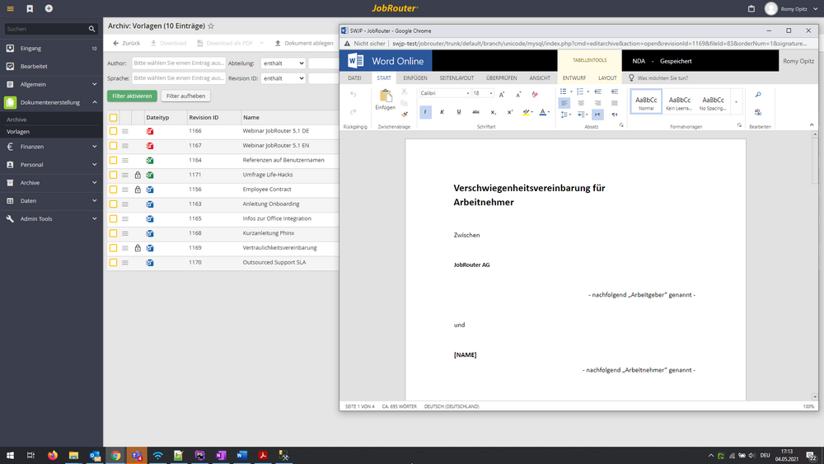Toggle bold formatting (F button)
This screenshot has height=464, width=824.
[x=426, y=112]
